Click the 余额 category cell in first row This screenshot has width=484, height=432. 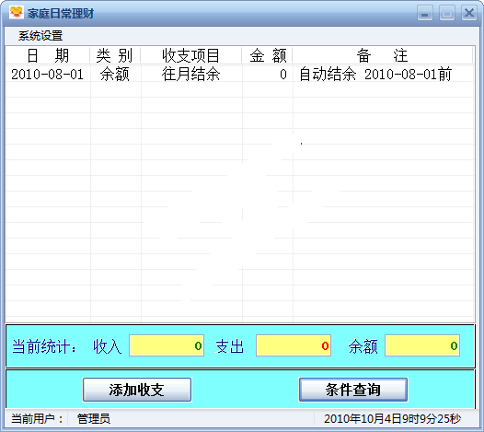pyautogui.click(x=115, y=75)
